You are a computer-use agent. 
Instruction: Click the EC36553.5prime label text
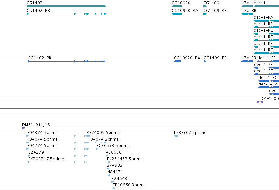click(113, 146)
